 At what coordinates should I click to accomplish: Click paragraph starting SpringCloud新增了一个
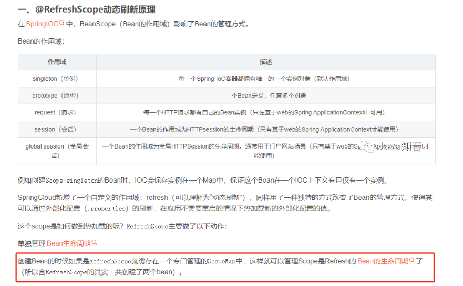tap(225, 203)
